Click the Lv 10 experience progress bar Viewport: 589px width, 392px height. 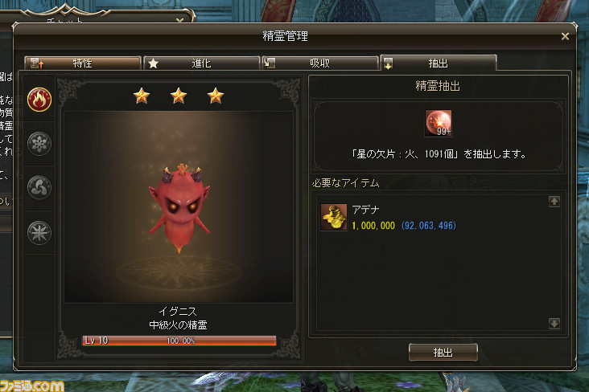coord(179,341)
